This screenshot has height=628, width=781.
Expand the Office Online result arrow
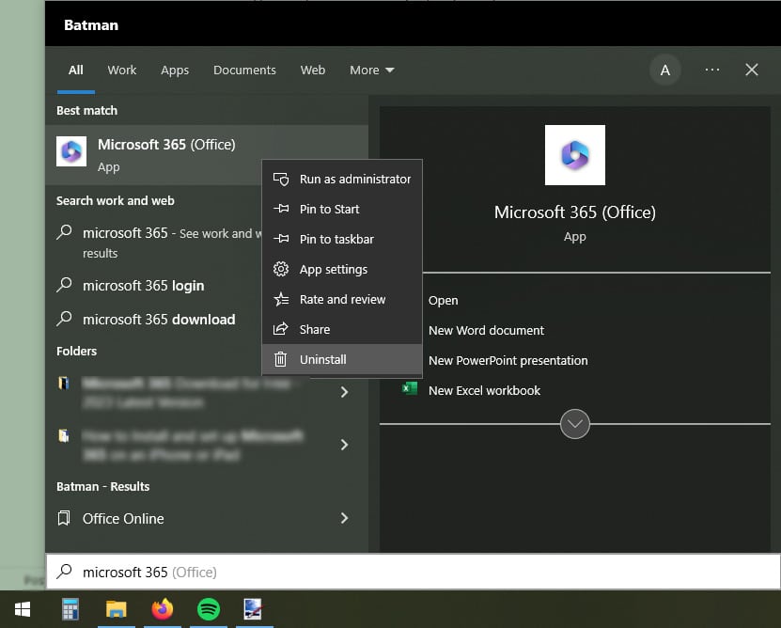pos(344,518)
